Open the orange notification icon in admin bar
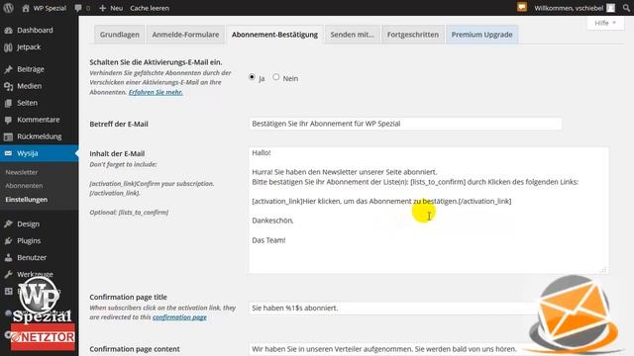 (x=522, y=7)
